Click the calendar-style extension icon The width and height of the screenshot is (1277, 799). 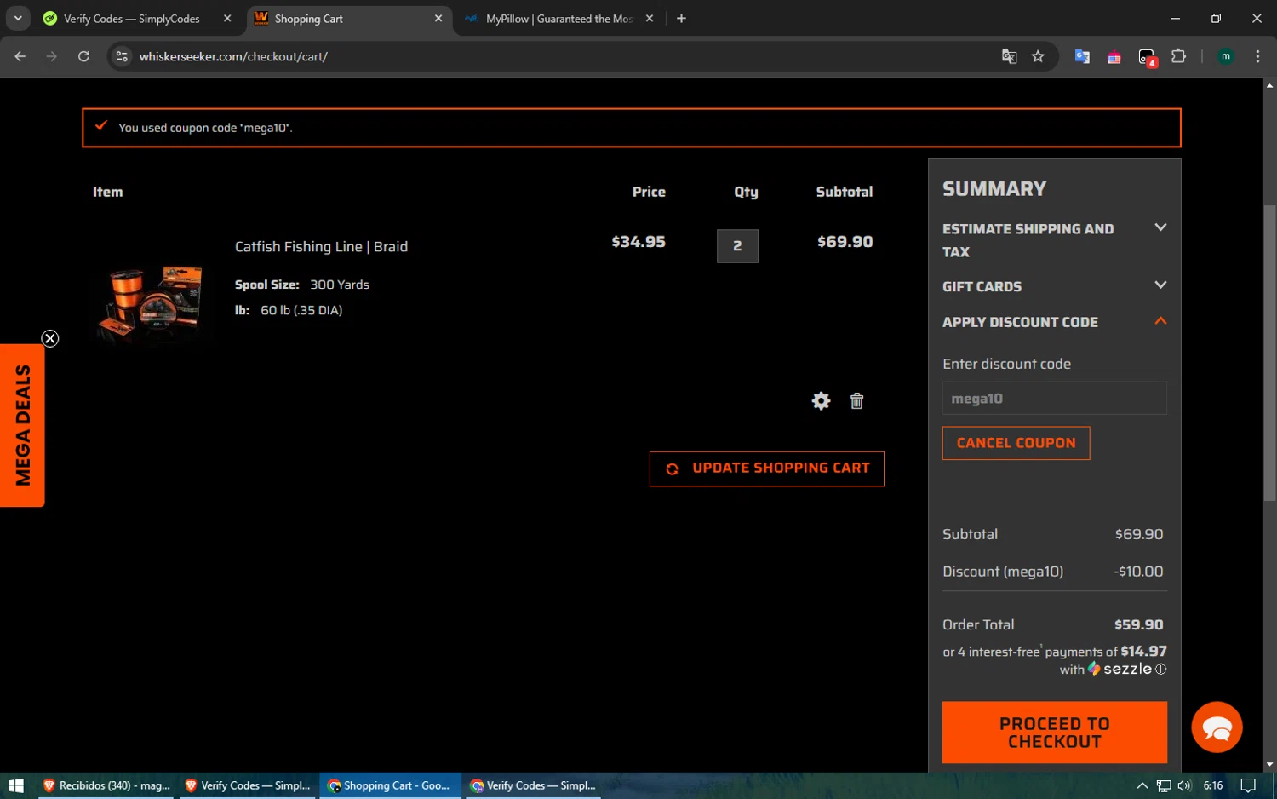1114,57
